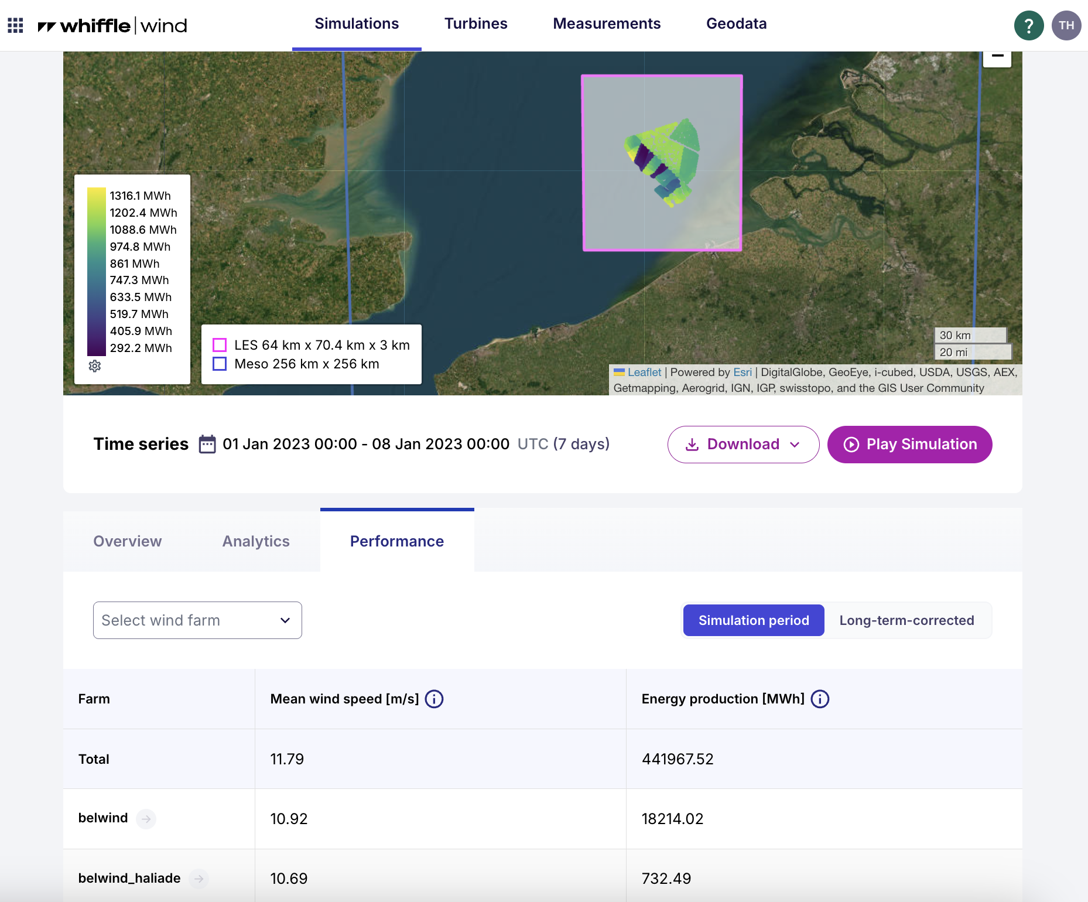Switch to the Analytics tab
1088x902 pixels.
tap(256, 541)
